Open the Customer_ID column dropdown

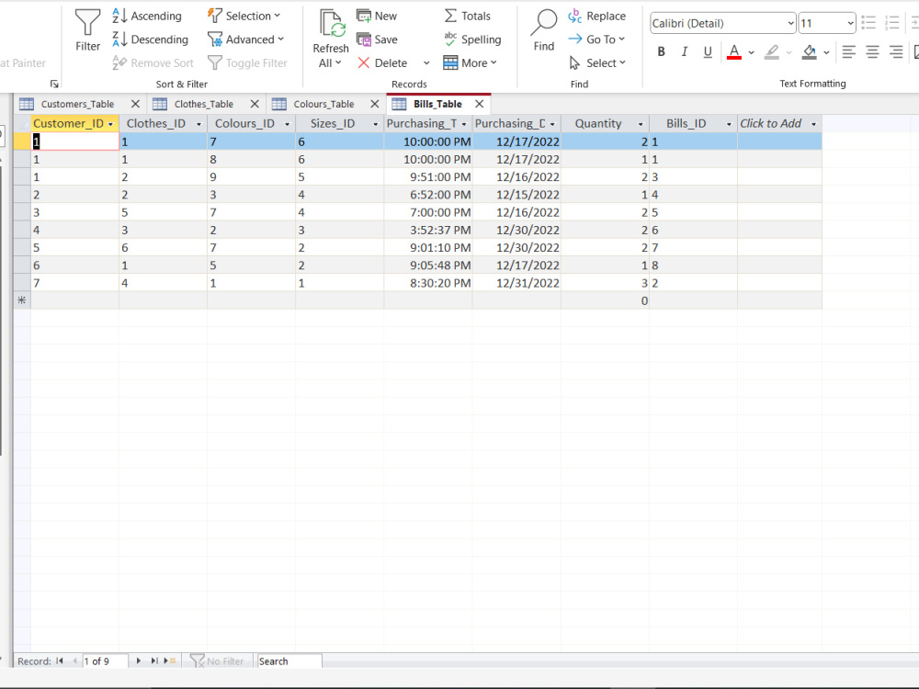coord(111,124)
